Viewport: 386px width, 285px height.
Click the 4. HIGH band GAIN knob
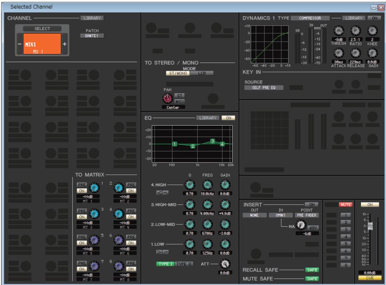[x=225, y=185]
